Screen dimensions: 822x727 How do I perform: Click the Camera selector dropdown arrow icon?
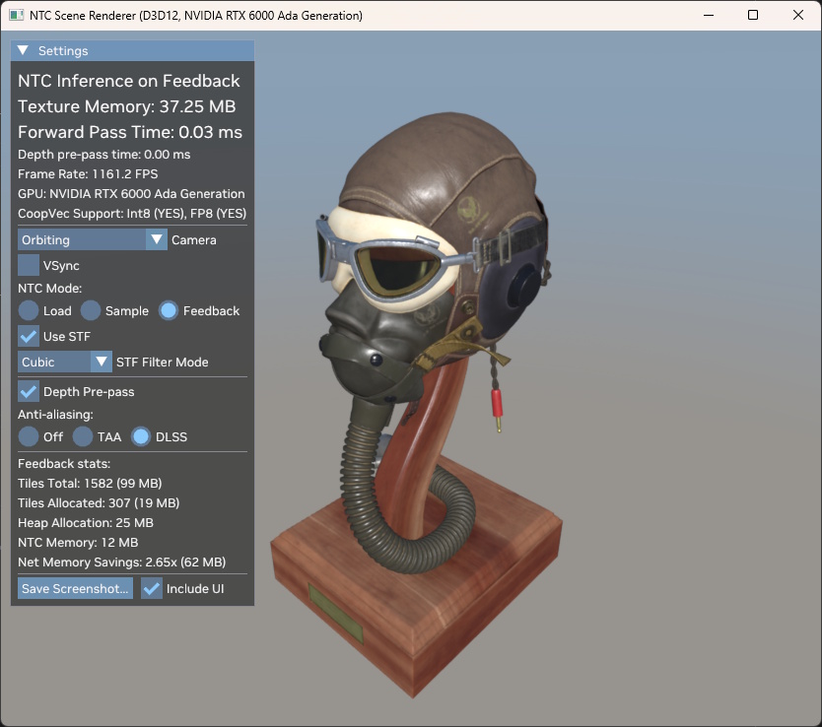click(156, 239)
